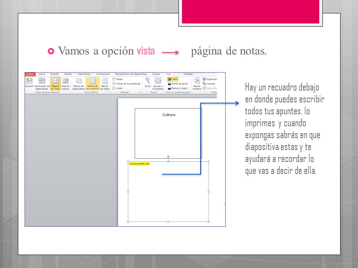Click the notes box top-right corner handle

click(208, 162)
